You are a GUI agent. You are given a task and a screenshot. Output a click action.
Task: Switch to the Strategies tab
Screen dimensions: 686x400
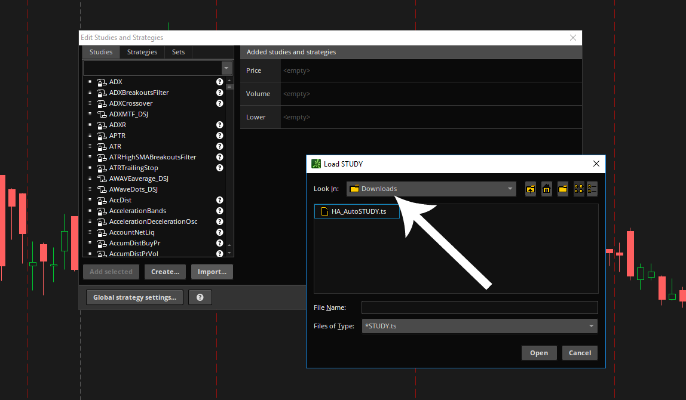click(142, 52)
